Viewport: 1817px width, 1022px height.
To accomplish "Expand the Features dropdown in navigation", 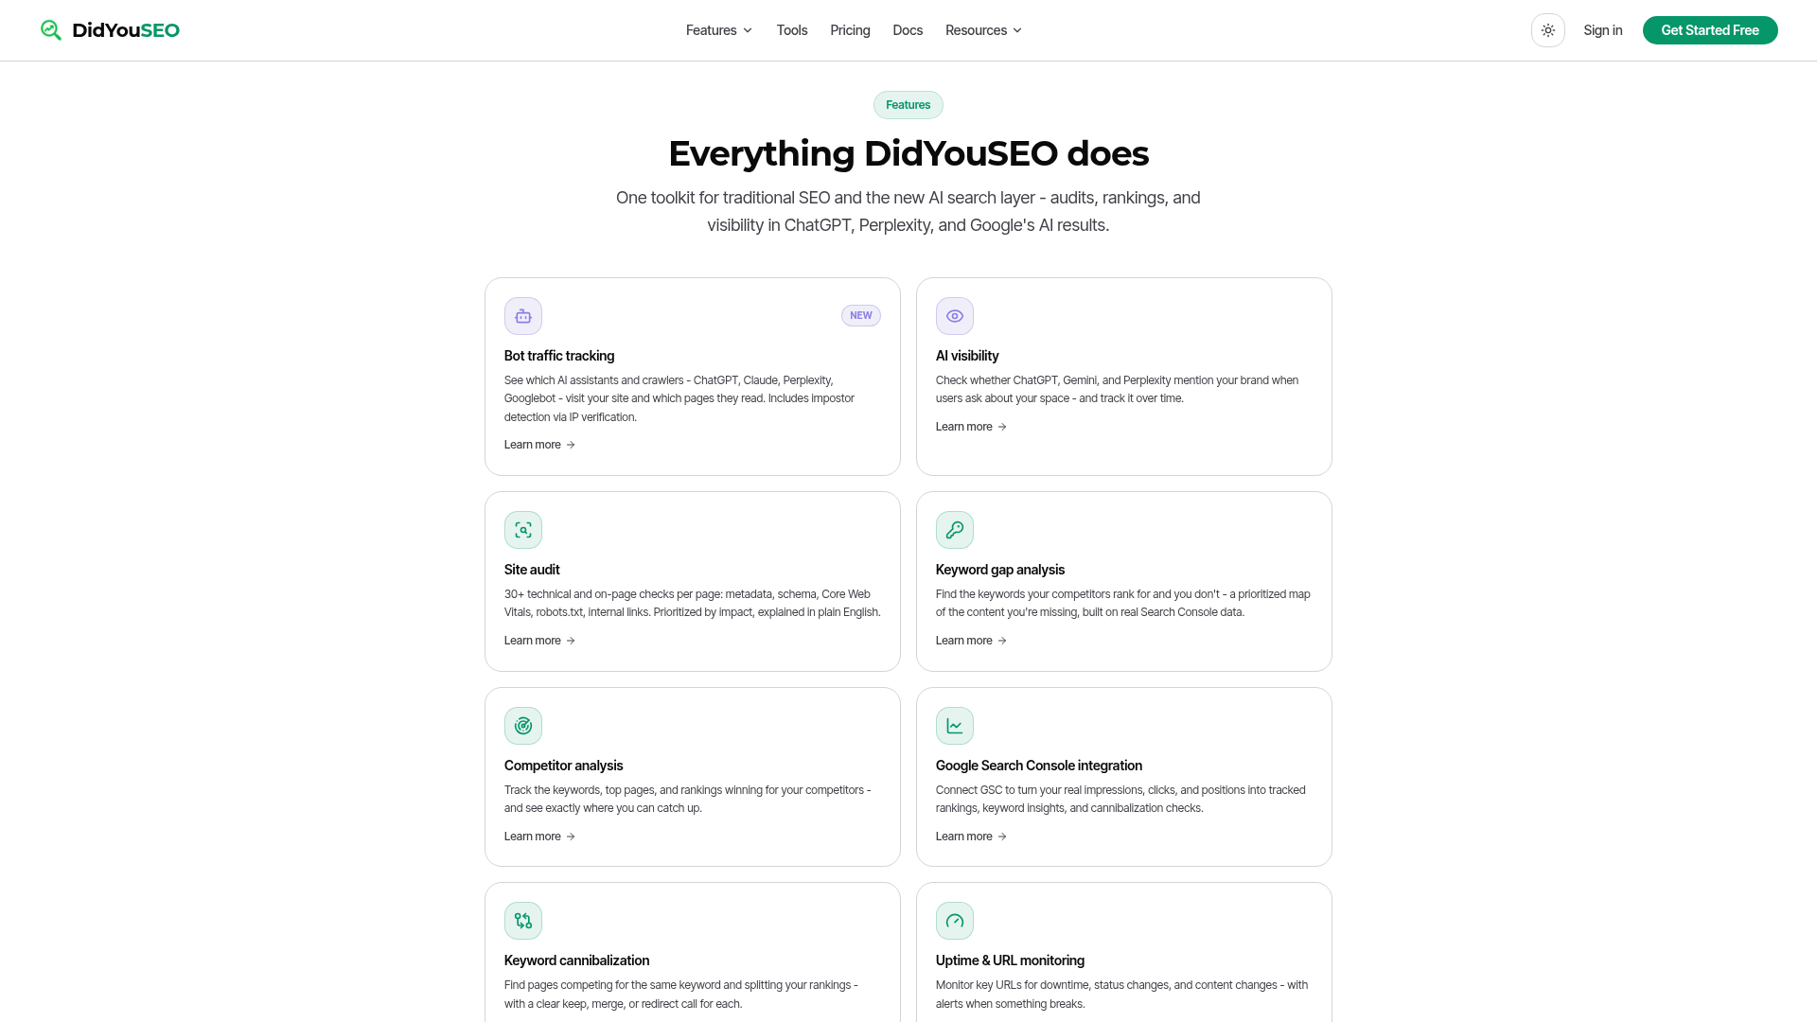I will [x=719, y=30].
